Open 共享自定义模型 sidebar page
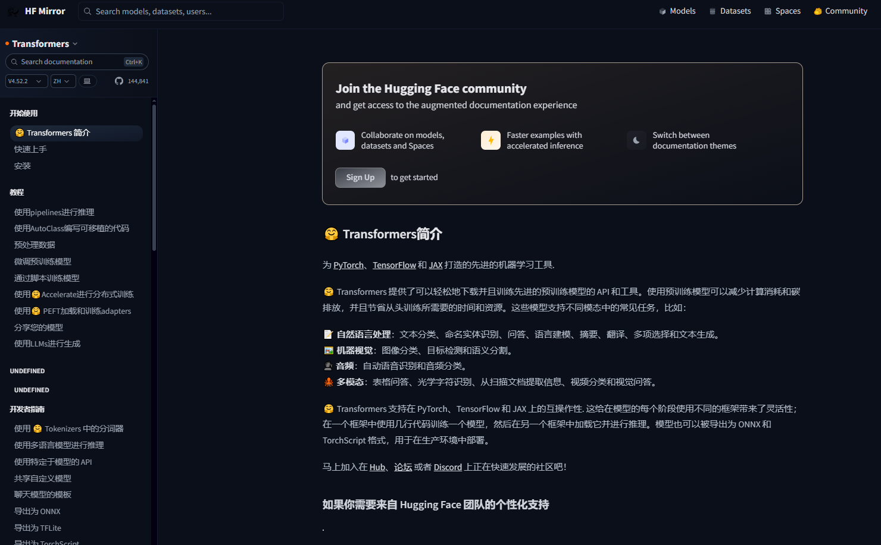Screen dimensions: 881x545 (43, 478)
